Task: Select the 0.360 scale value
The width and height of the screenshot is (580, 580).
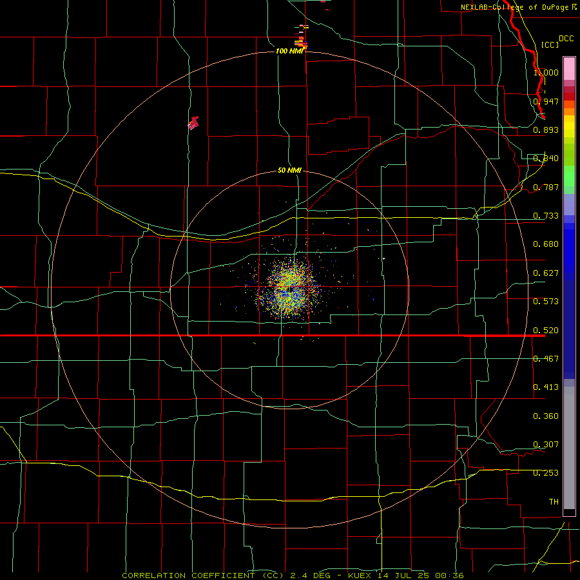Action: 546,416
